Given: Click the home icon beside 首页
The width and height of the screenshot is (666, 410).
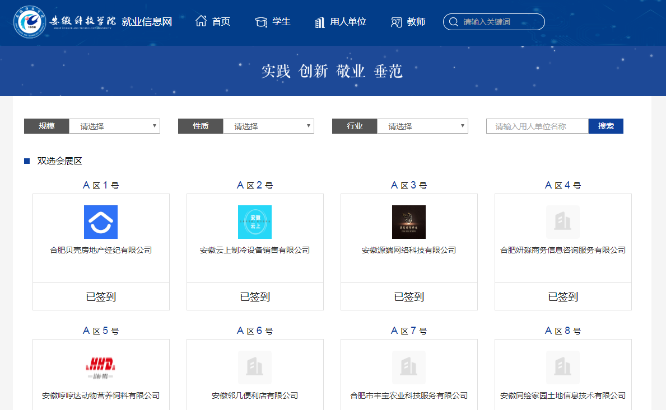Looking at the screenshot, I should (201, 21).
